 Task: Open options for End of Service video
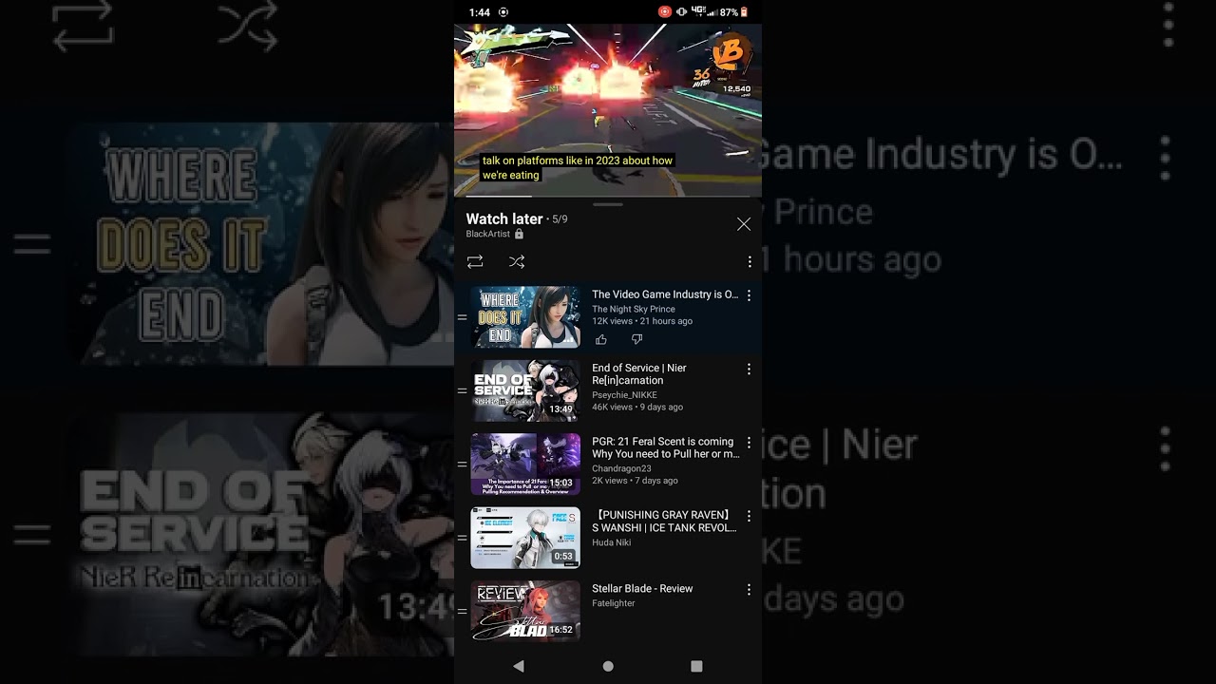(749, 369)
